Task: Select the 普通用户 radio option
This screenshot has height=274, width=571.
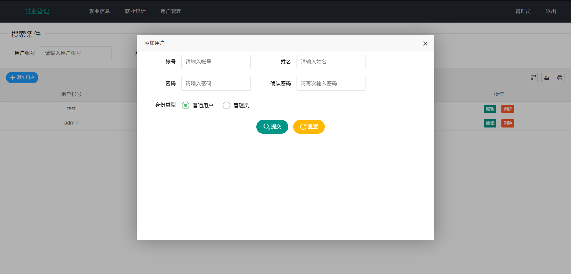Action: [x=186, y=105]
